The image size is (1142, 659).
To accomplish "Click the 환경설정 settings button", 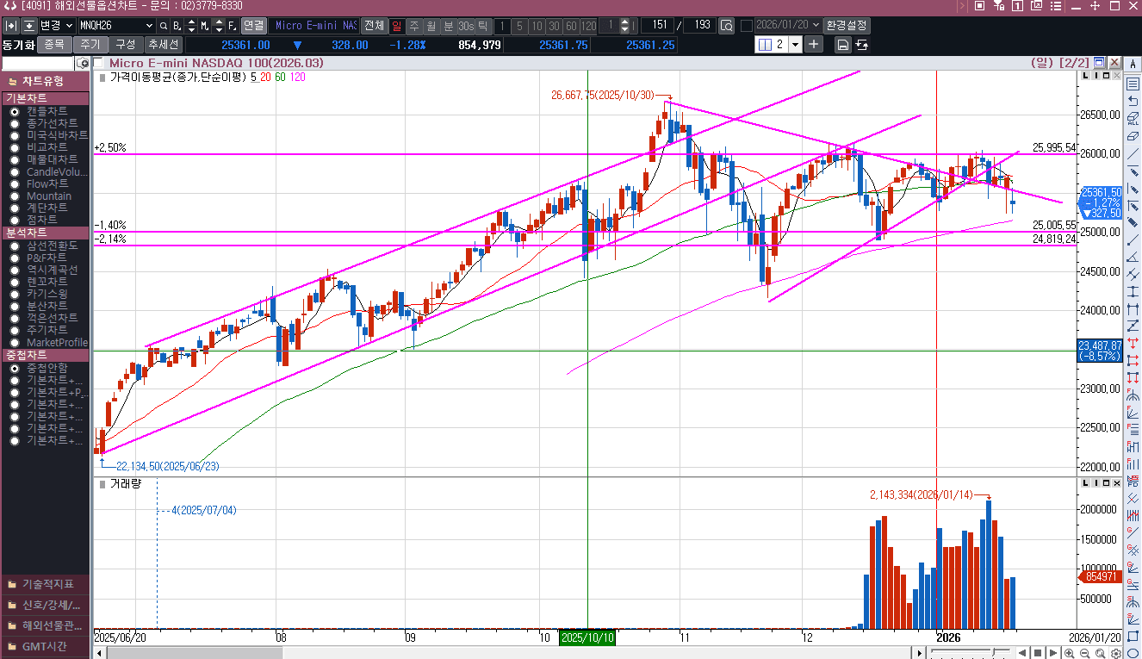I will [847, 26].
